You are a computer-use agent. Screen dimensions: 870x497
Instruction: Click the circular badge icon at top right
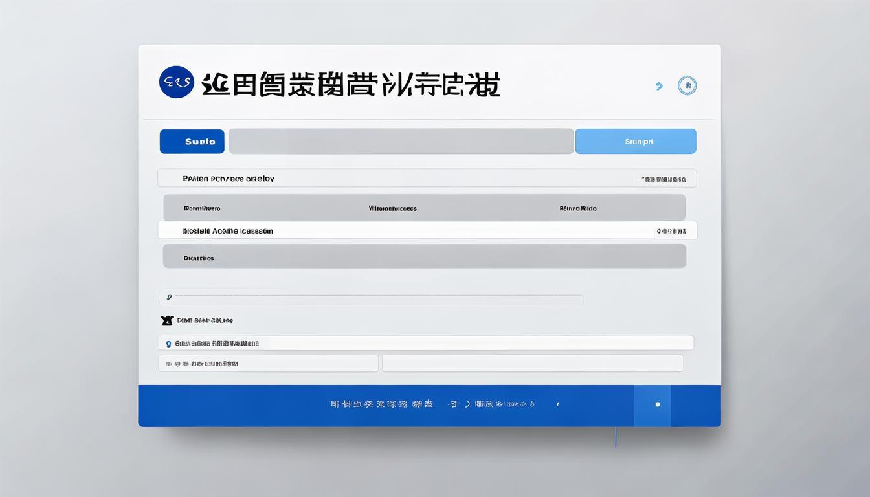click(687, 85)
